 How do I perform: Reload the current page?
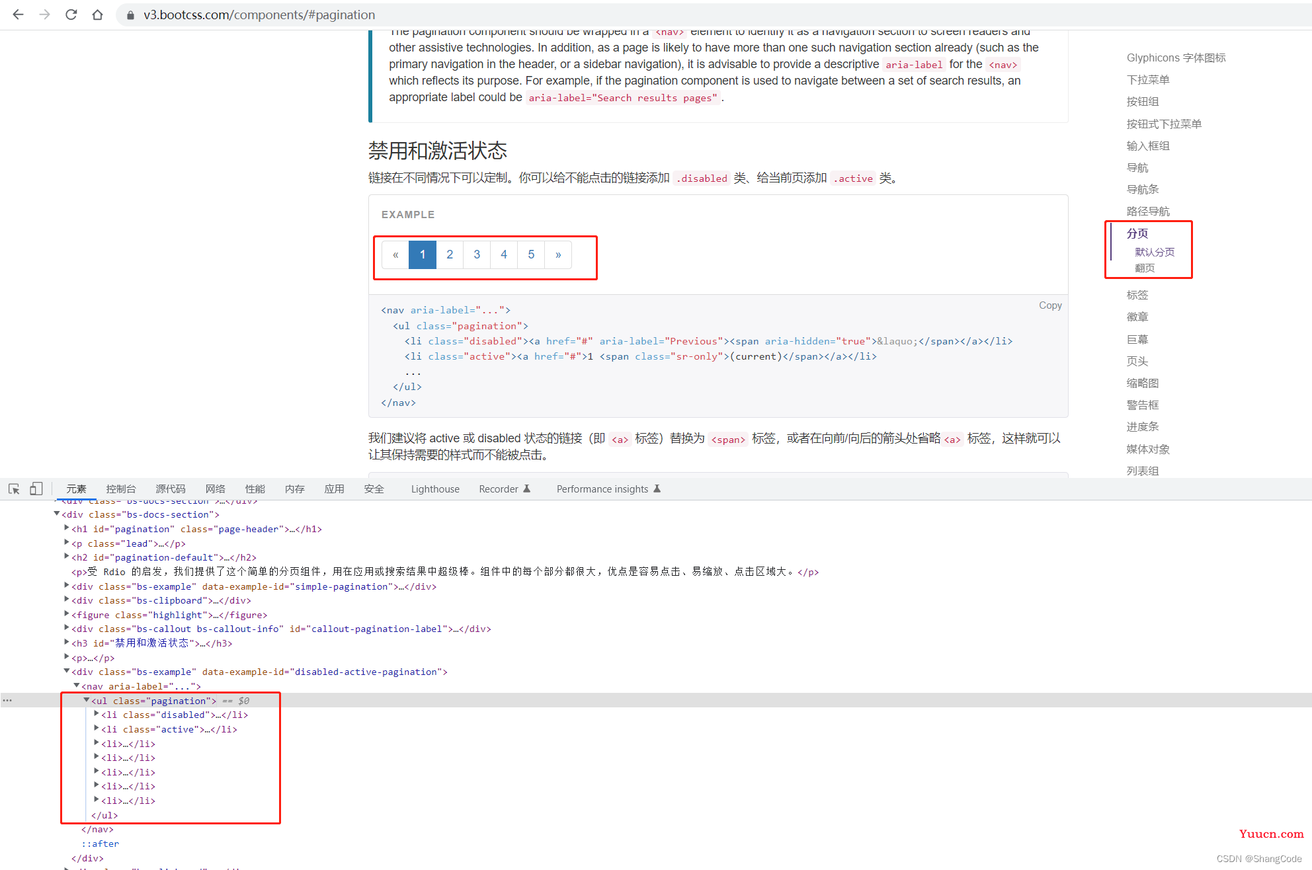coord(71,15)
